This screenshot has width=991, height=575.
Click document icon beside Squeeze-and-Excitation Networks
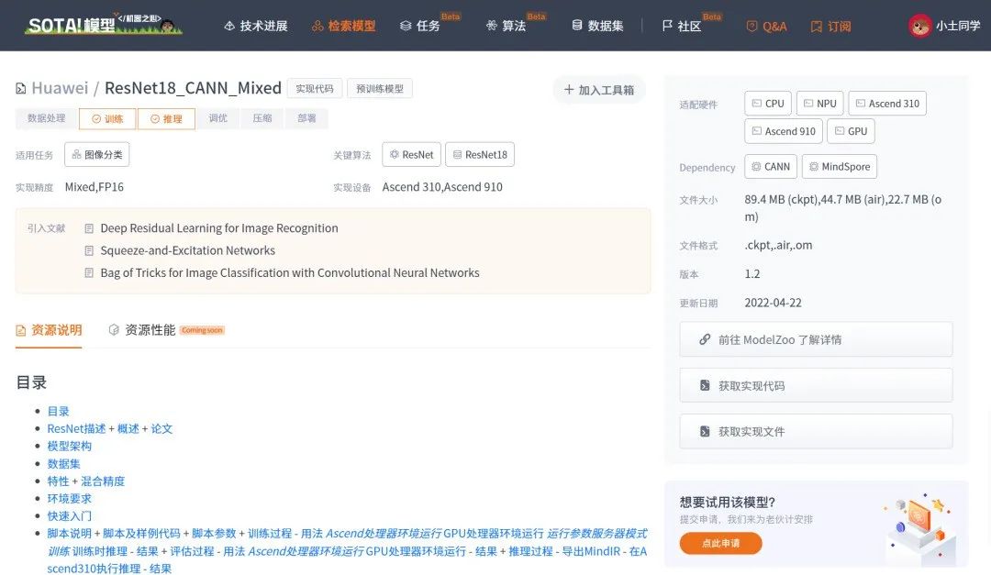click(x=89, y=251)
